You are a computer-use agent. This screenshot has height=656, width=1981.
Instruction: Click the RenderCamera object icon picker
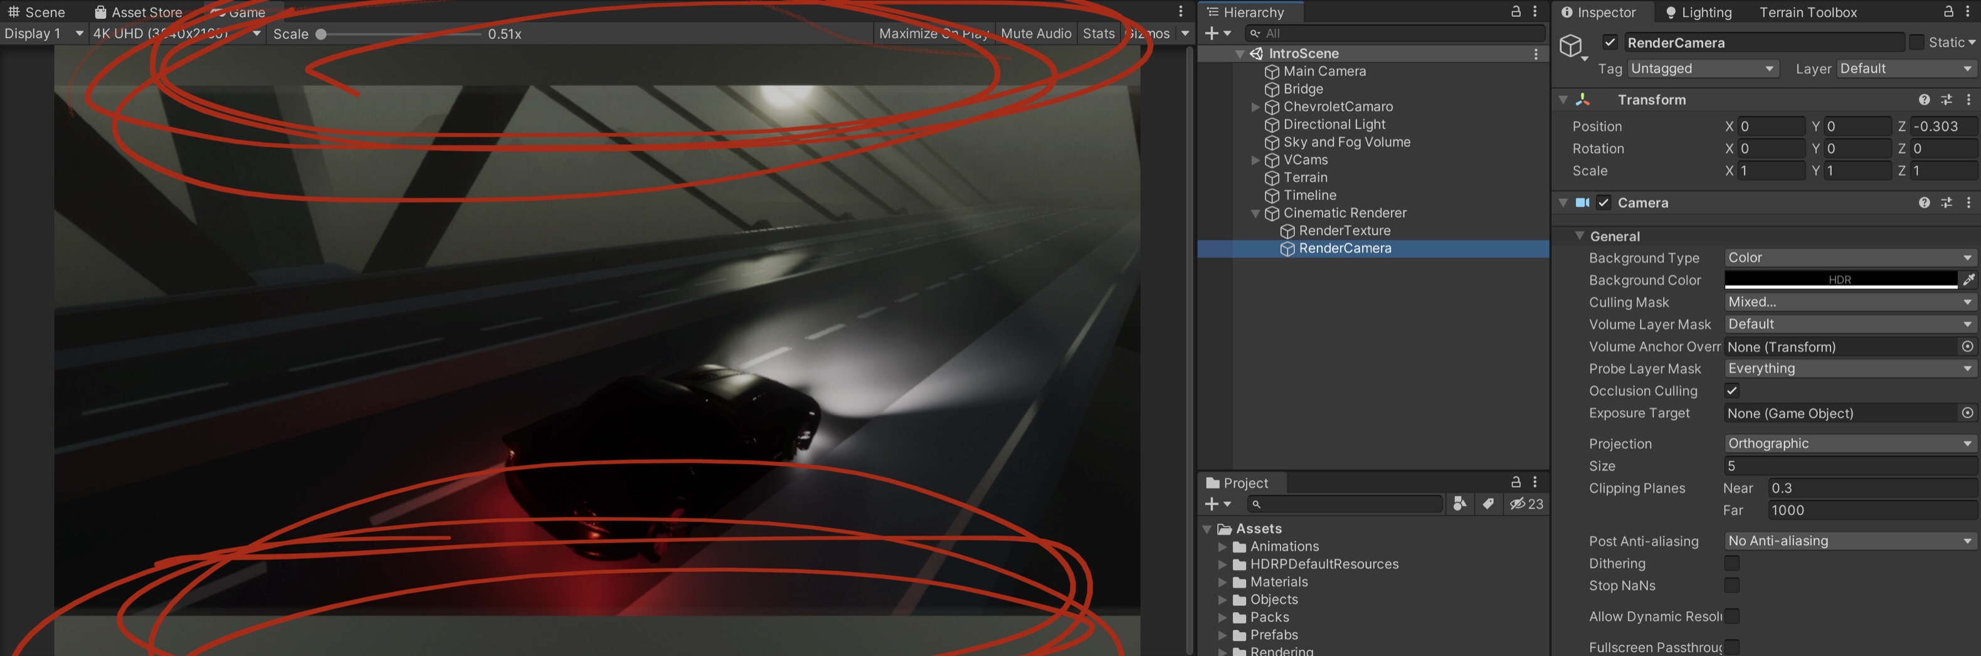point(1572,48)
